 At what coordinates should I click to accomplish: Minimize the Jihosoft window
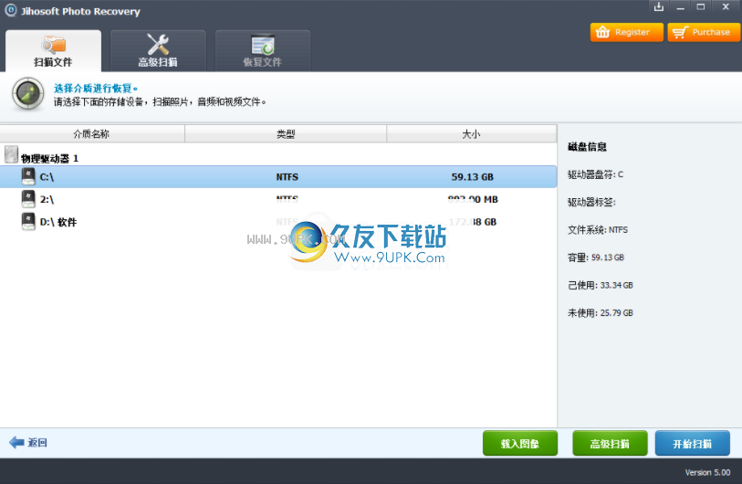coord(680,6)
